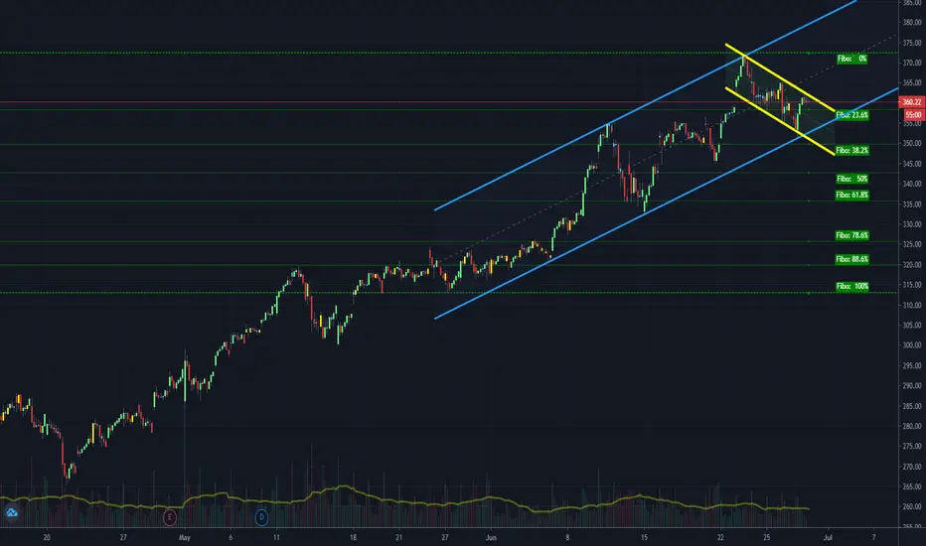The image size is (926, 546).
Task: Open the earnings 'E' event marker
Action: click(170, 517)
